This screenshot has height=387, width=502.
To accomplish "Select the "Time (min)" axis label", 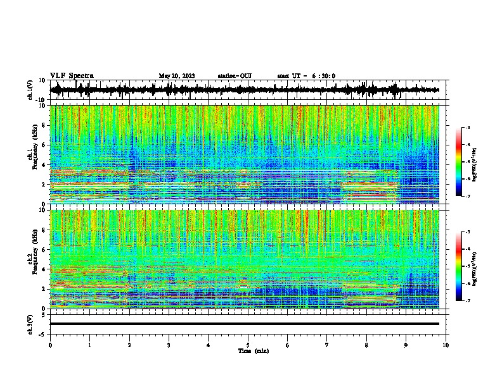I will pyautogui.click(x=254, y=351).
